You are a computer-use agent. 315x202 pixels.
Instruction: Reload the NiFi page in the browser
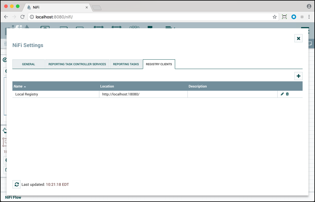pyautogui.click(x=22, y=17)
